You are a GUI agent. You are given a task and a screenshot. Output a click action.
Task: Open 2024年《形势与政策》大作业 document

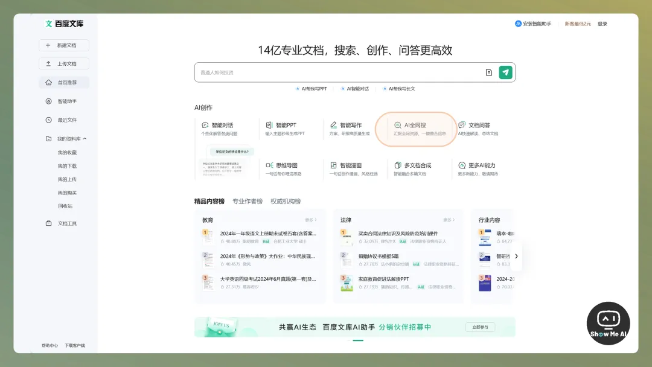click(x=267, y=257)
